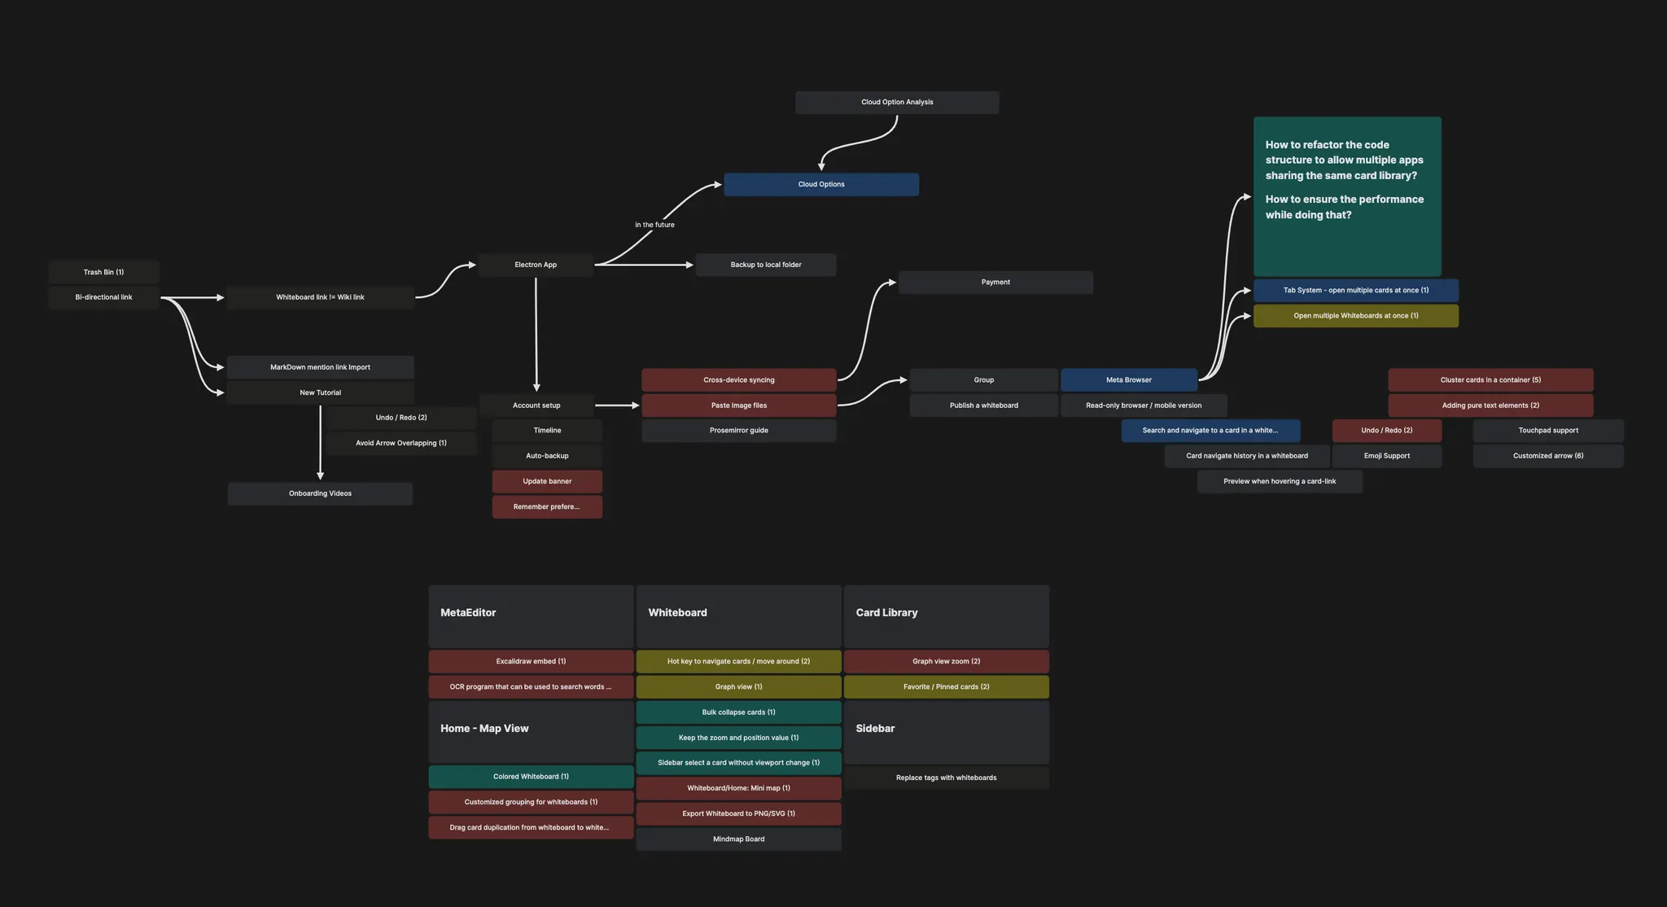Click the blue Meta Browser card

pos(1128,380)
